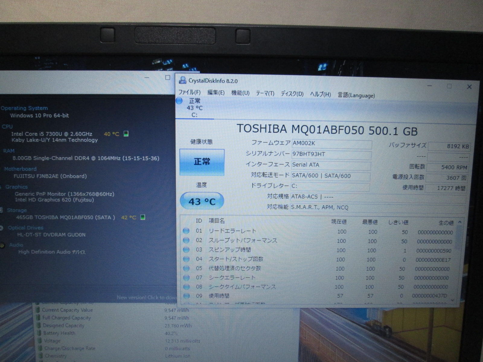Click the 正常 health status button
483x362 pixels.
(202, 162)
